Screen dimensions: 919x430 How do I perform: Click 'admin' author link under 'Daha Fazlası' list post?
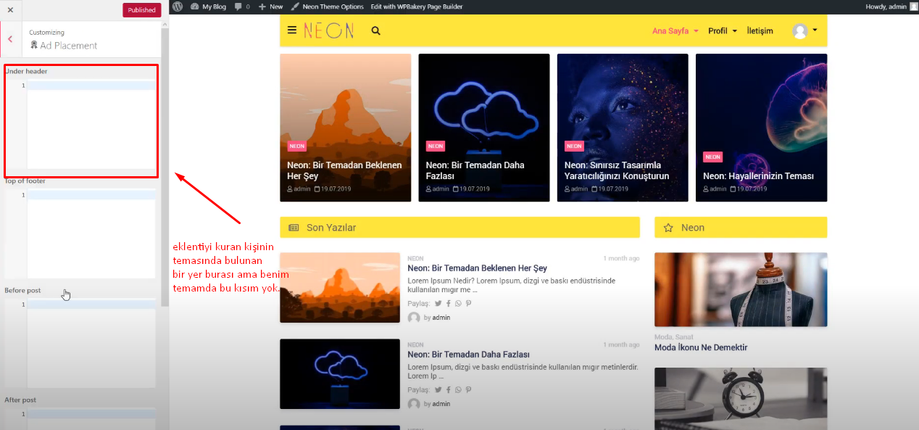[x=441, y=404]
